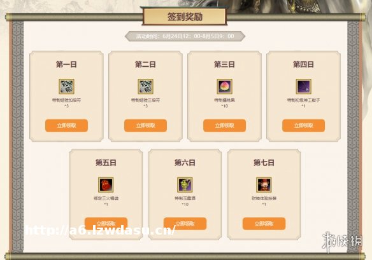Claim the 第六日 reward button
Image resolution: width=372 pixels, height=260 pixels.
(x=185, y=224)
